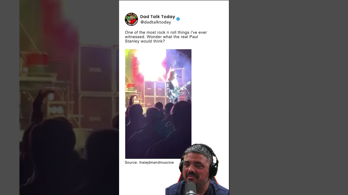Click the blurred background video on the left
The width and height of the screenshot is (348, 195).
tap(69, 97)
